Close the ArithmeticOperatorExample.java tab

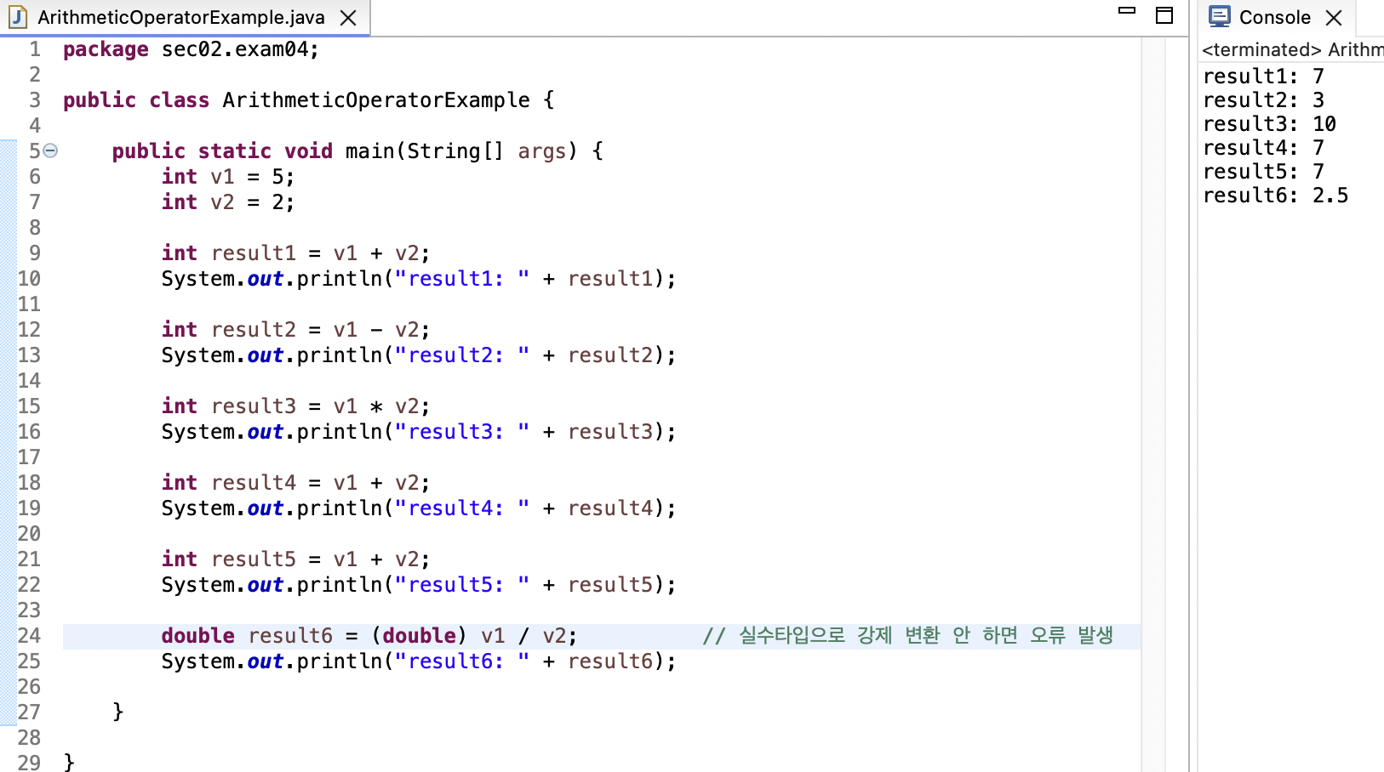348,18
